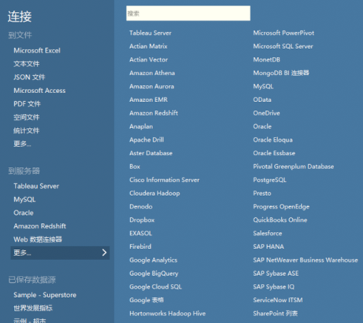363x323 pixels.
Task: Connect to Microsoft SQL Server
Action: click(x=283, y=47)
